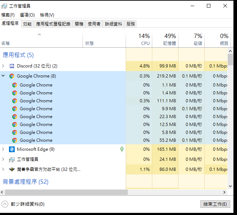Click the 較少詳細資料 circle arrow icon
The width and height of the screenshot is (237, 215).
point(5,204)
